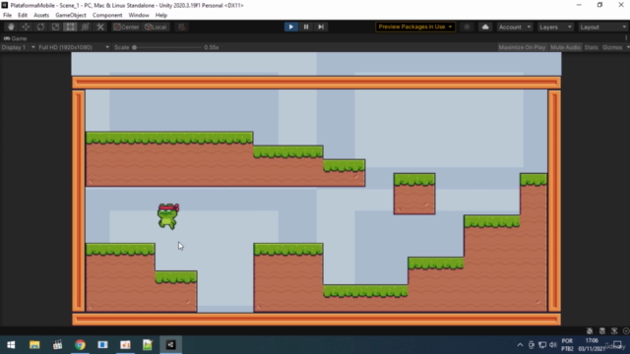Open the clapperboard app in the taskbar
Screen dimensions: 630x354
pos(57,345)
